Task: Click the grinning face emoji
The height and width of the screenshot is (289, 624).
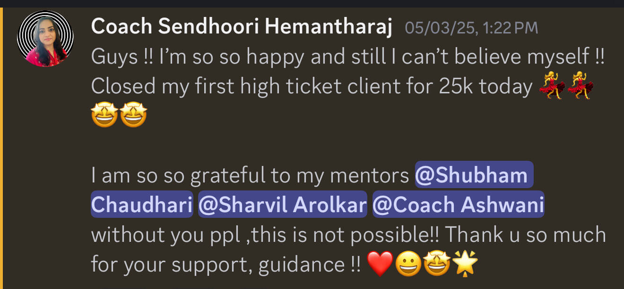Action: click(x=408, y=264)
